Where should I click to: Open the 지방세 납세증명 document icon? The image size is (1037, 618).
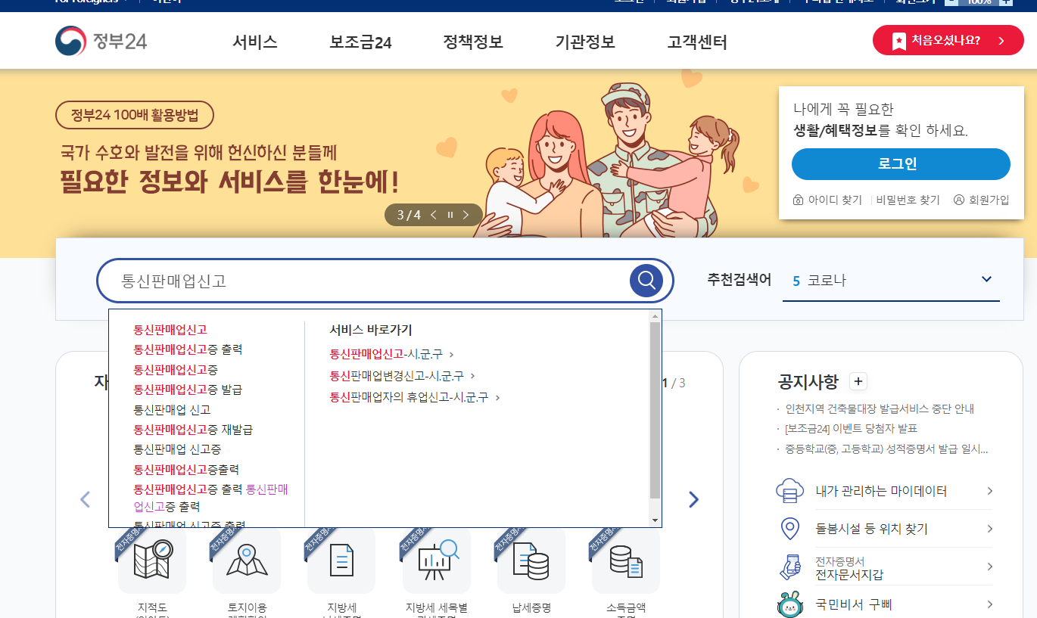pyautogui.click(x=341, y=561)
